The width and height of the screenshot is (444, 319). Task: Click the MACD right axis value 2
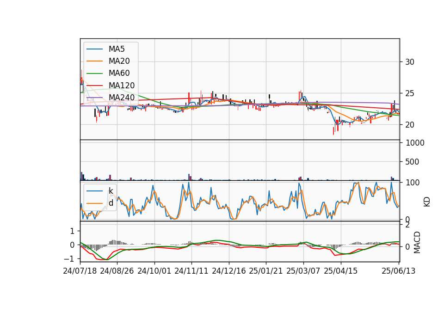[407, 225]
